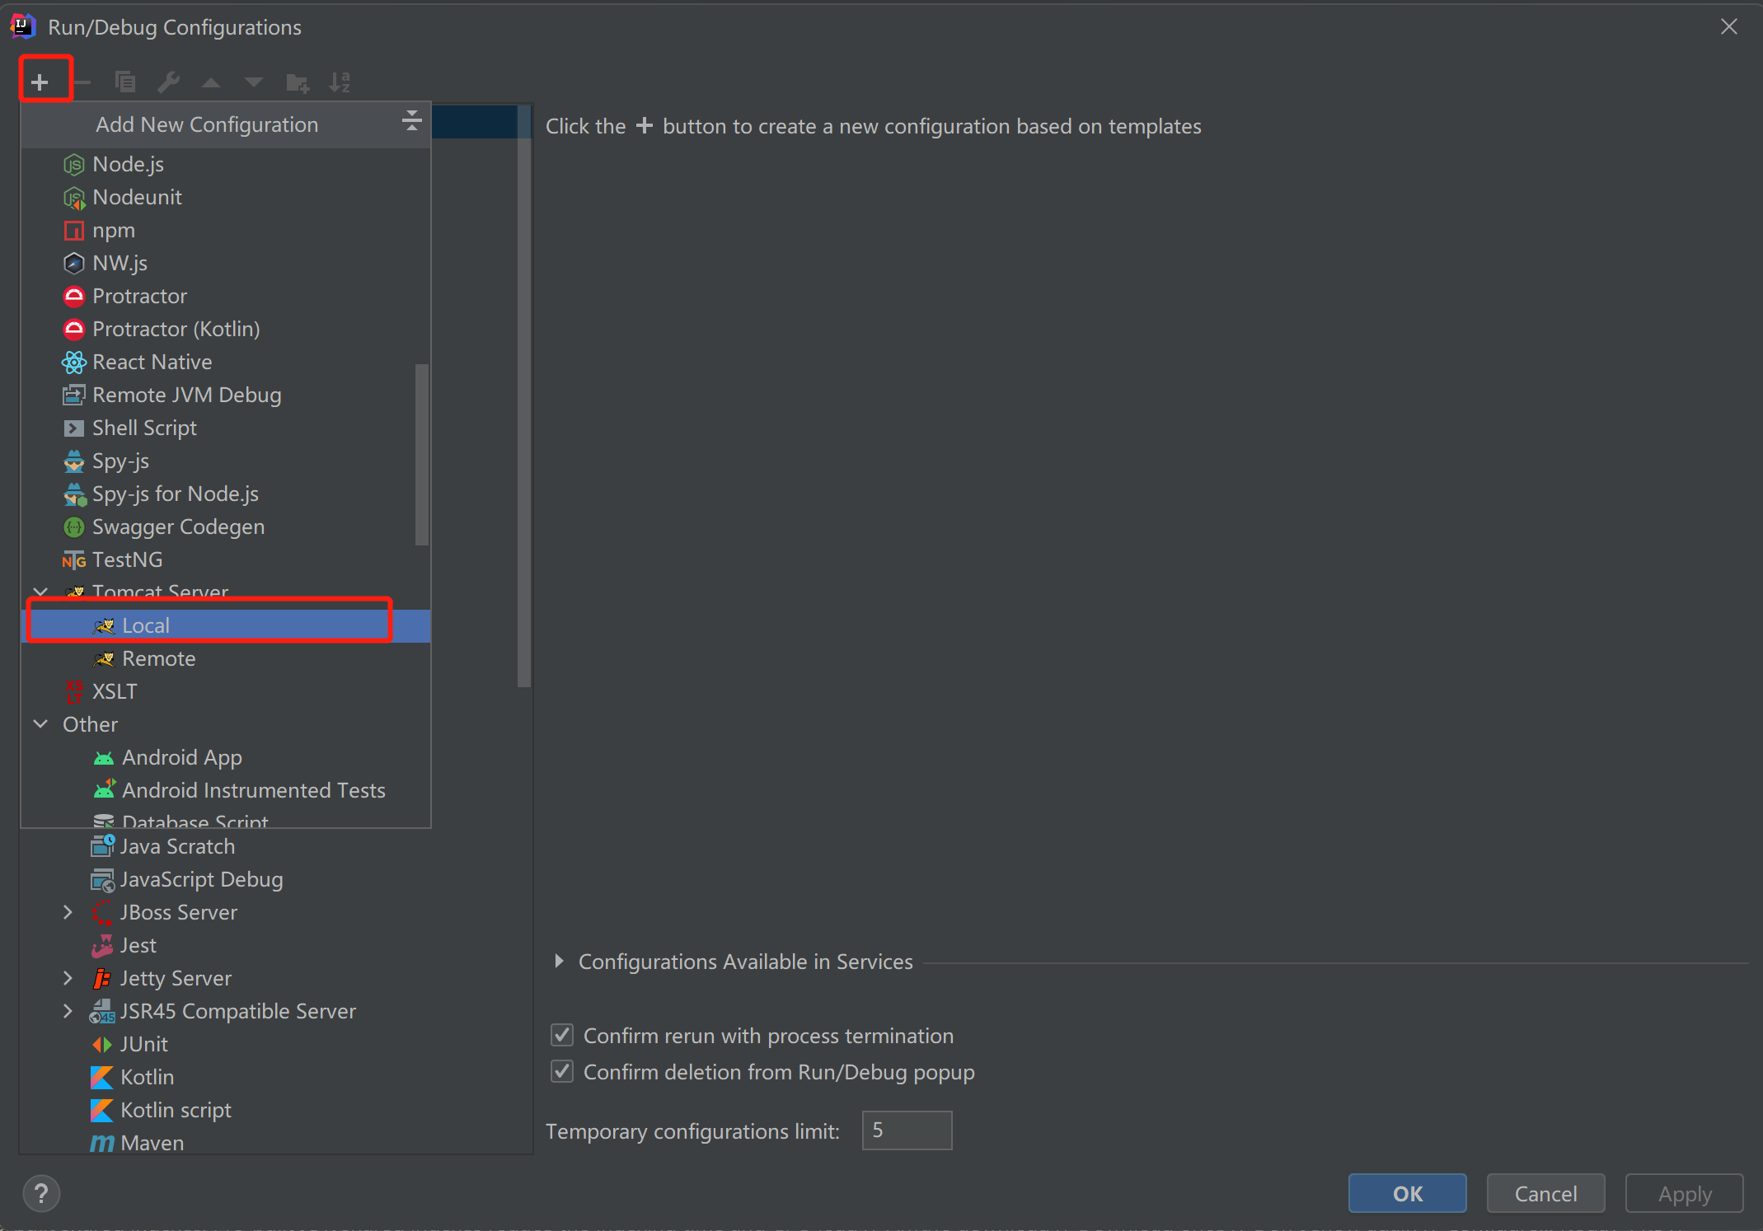Click the Add New Configuration plus icon

click(40, 82)
